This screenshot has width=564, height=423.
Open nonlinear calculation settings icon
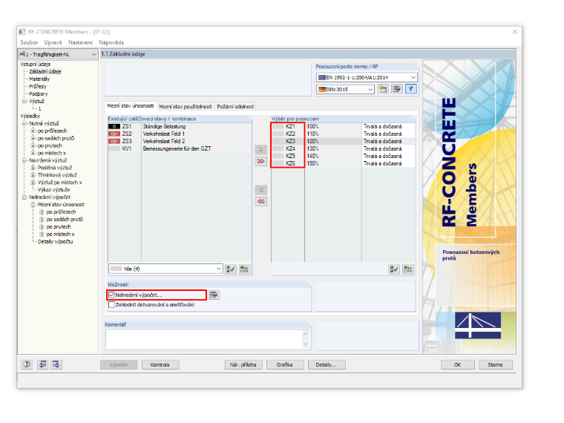point(214,295)
